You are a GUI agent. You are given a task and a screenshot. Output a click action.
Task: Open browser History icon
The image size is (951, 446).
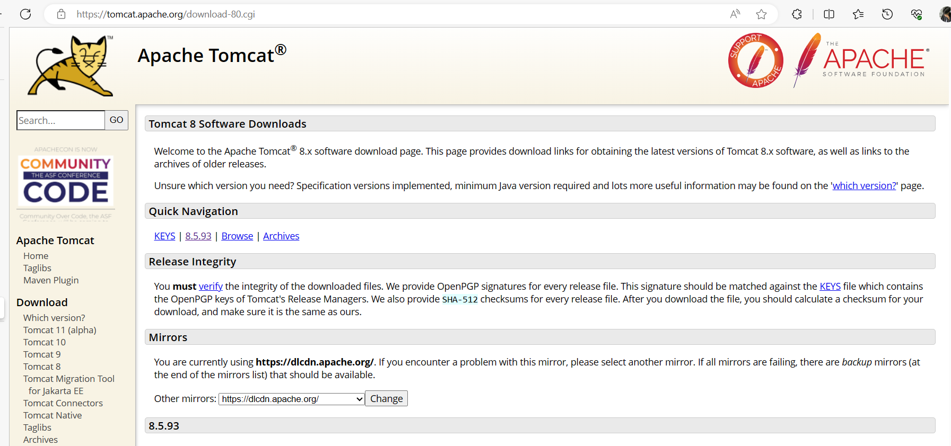(x=887, y=14)
